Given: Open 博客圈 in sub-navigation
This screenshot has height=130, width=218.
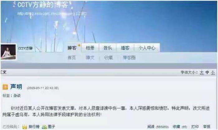Looking at the screenshot, I should (x=129, y=58).
